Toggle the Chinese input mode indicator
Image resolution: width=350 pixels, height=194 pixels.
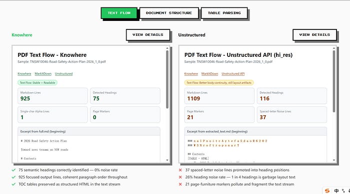coord(336,191)
